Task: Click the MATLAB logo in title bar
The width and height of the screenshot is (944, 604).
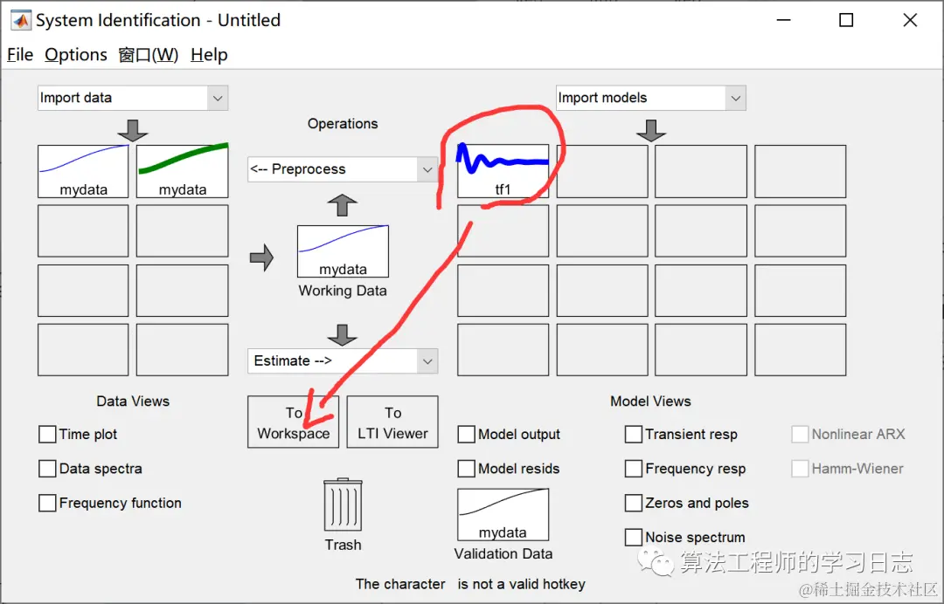Action: coord(20,20)
